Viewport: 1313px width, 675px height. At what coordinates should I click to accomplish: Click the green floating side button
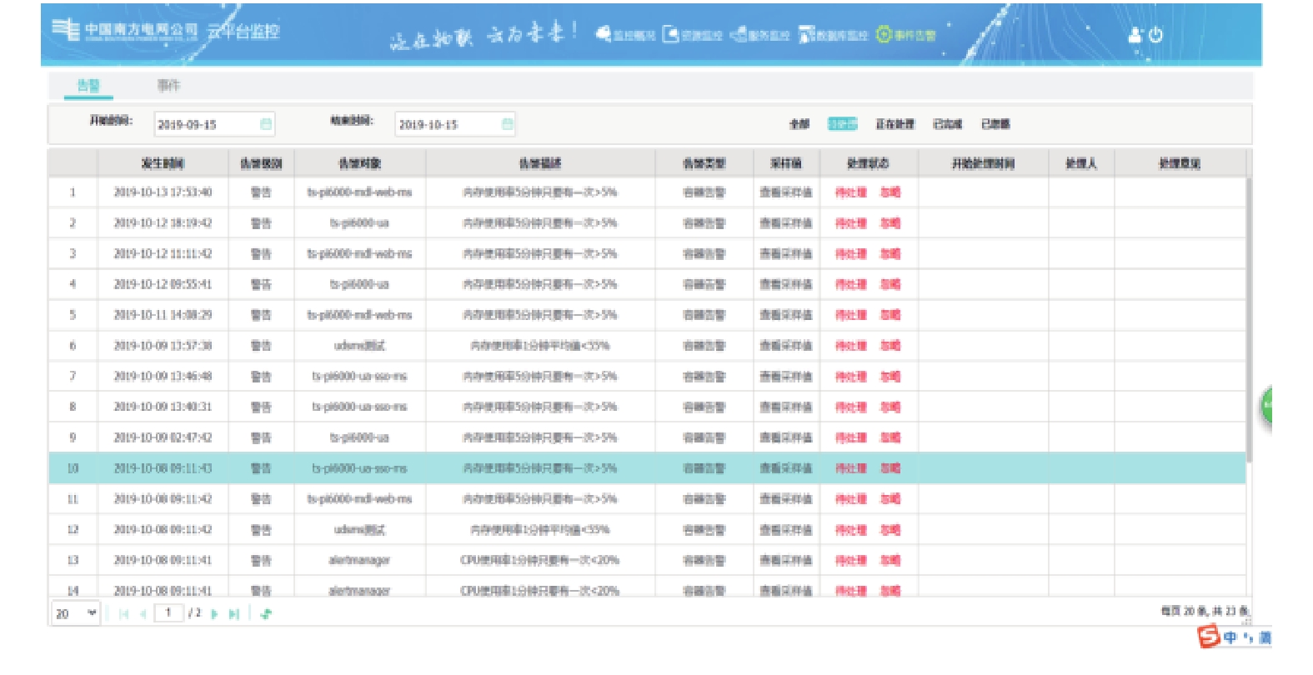pyautogui.click(x=1265, y=407)
